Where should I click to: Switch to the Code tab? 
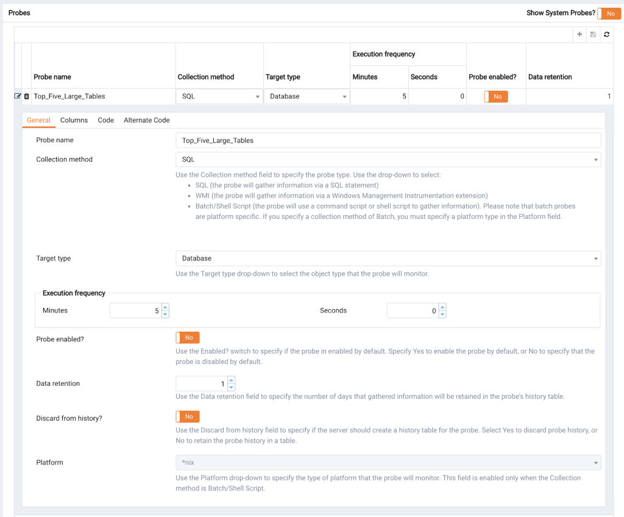coord(105,120)
